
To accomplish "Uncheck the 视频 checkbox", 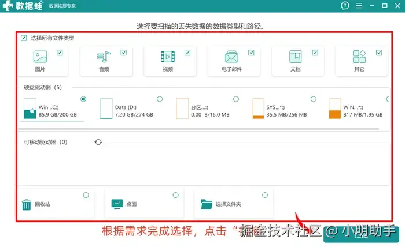I will tap(187, 53).
